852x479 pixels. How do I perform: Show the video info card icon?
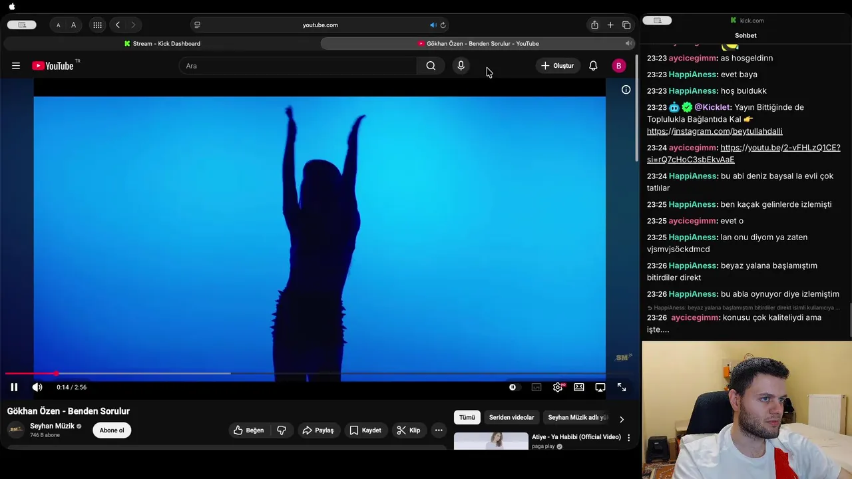pos(626,90)
